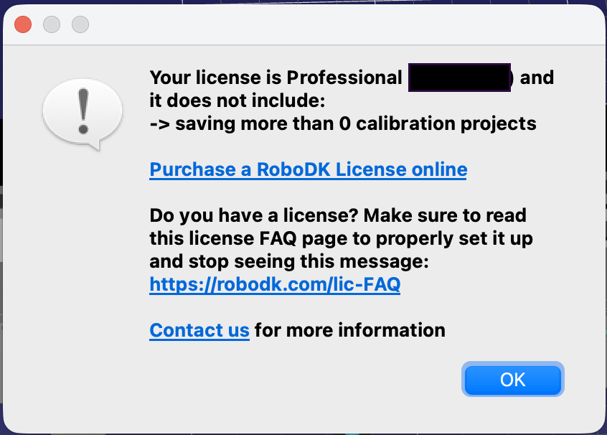Screen dimensions: 607x435
Task: Open the robodk.com/lic-FAQ link
Action: (x=275, y=284)
